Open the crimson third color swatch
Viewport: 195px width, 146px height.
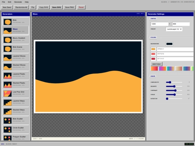[153, 59]
